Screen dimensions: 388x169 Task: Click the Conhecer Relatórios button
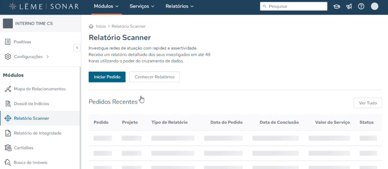[x=154, y=77]
